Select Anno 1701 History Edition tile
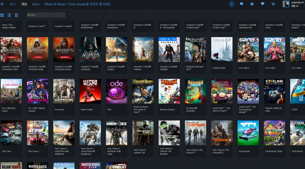Image resolution: width=305 pixels, height=169 pixels. [11, 26]
